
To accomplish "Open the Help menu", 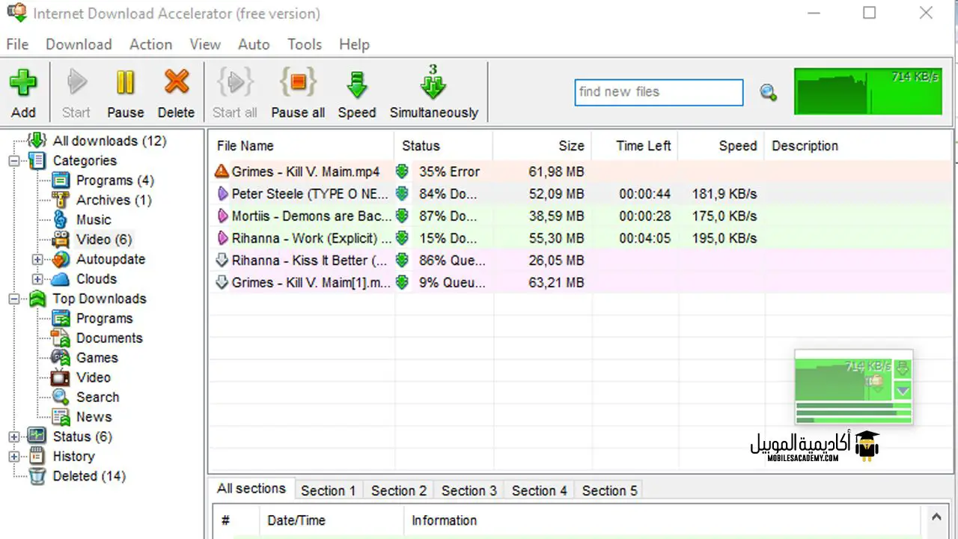I will [354, 44].
